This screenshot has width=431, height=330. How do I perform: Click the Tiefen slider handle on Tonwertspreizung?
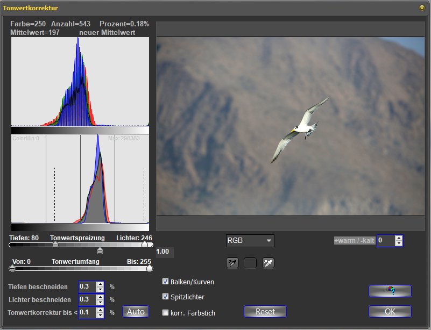[55, 245]
